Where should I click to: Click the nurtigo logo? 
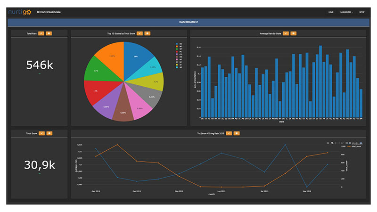[x=20, y=12]
